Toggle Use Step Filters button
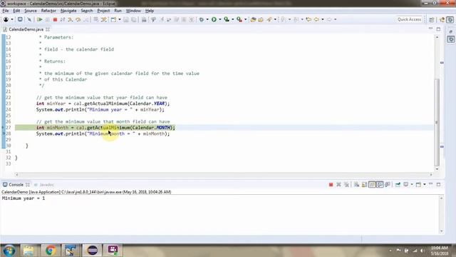 coord(104,19)
